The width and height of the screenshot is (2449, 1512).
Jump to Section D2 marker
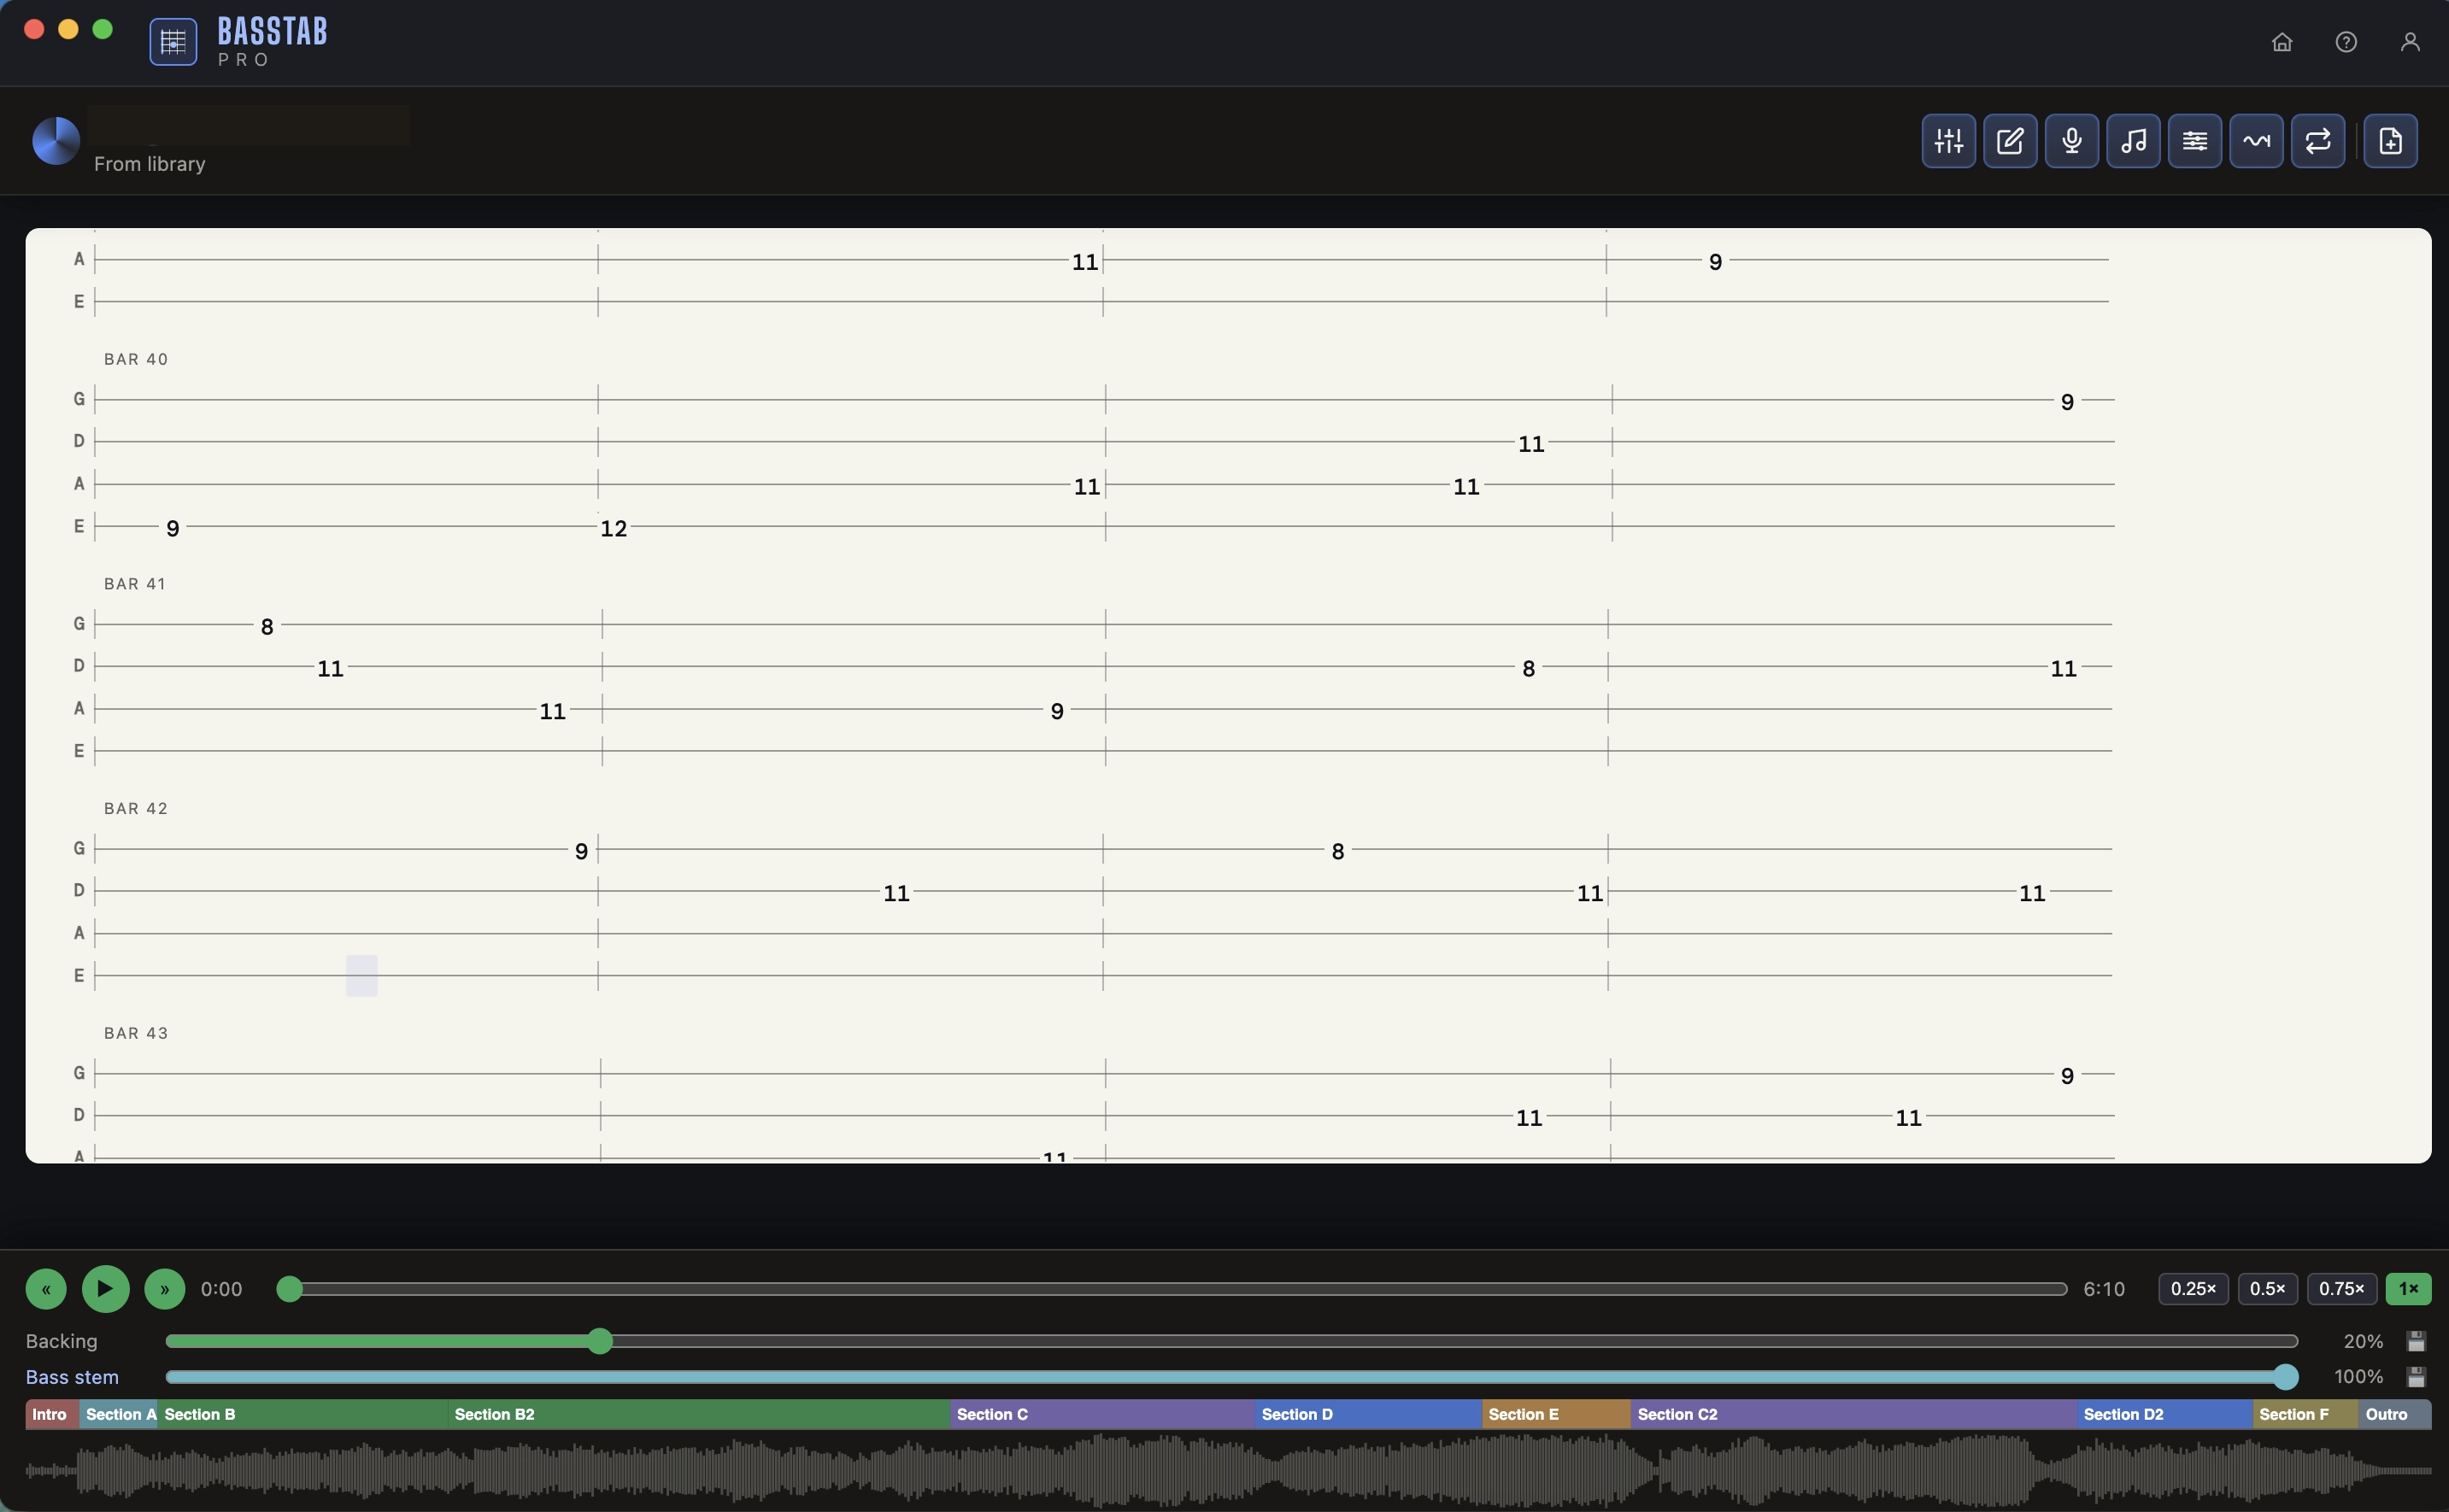2165,1414
